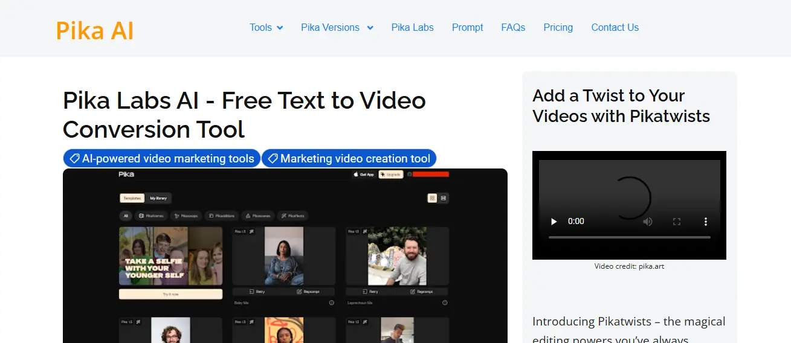Click the red redacted account bar in screenshot
The width and height of the screenshot is (791, 343).
coord(430,174)
